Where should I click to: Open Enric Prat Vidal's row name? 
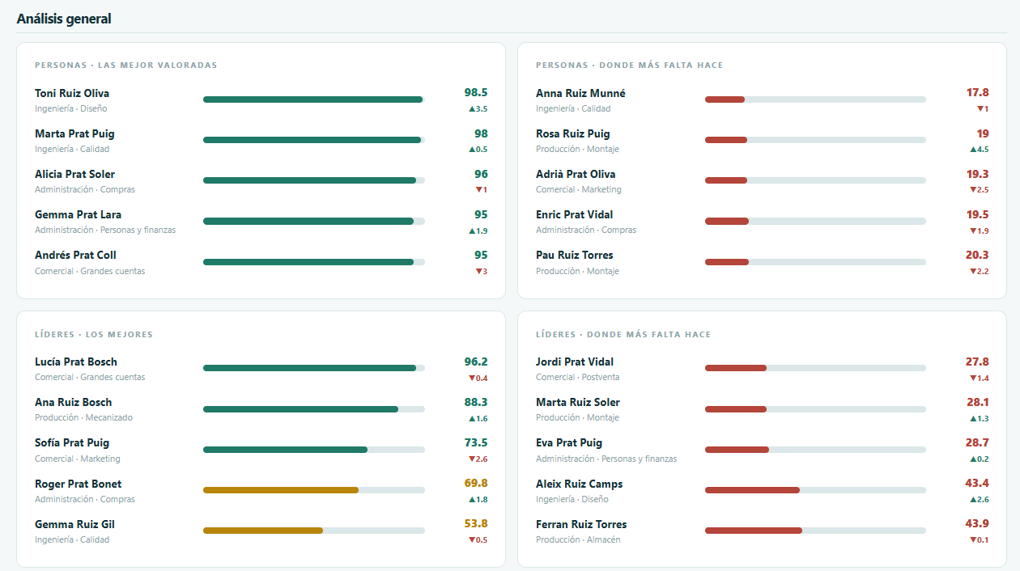(574, 214)
